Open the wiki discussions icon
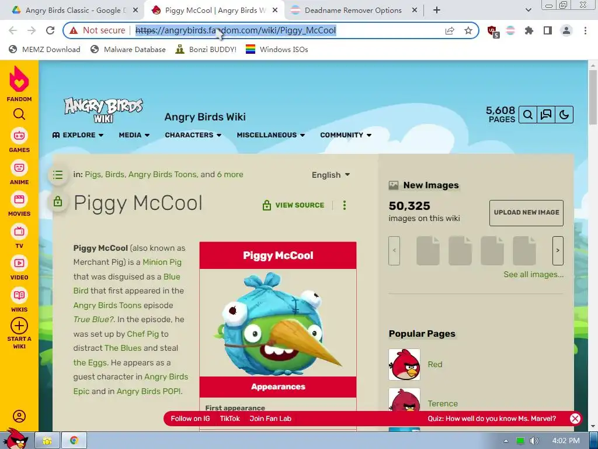This screenshot has width=598, height=449. 546,115
